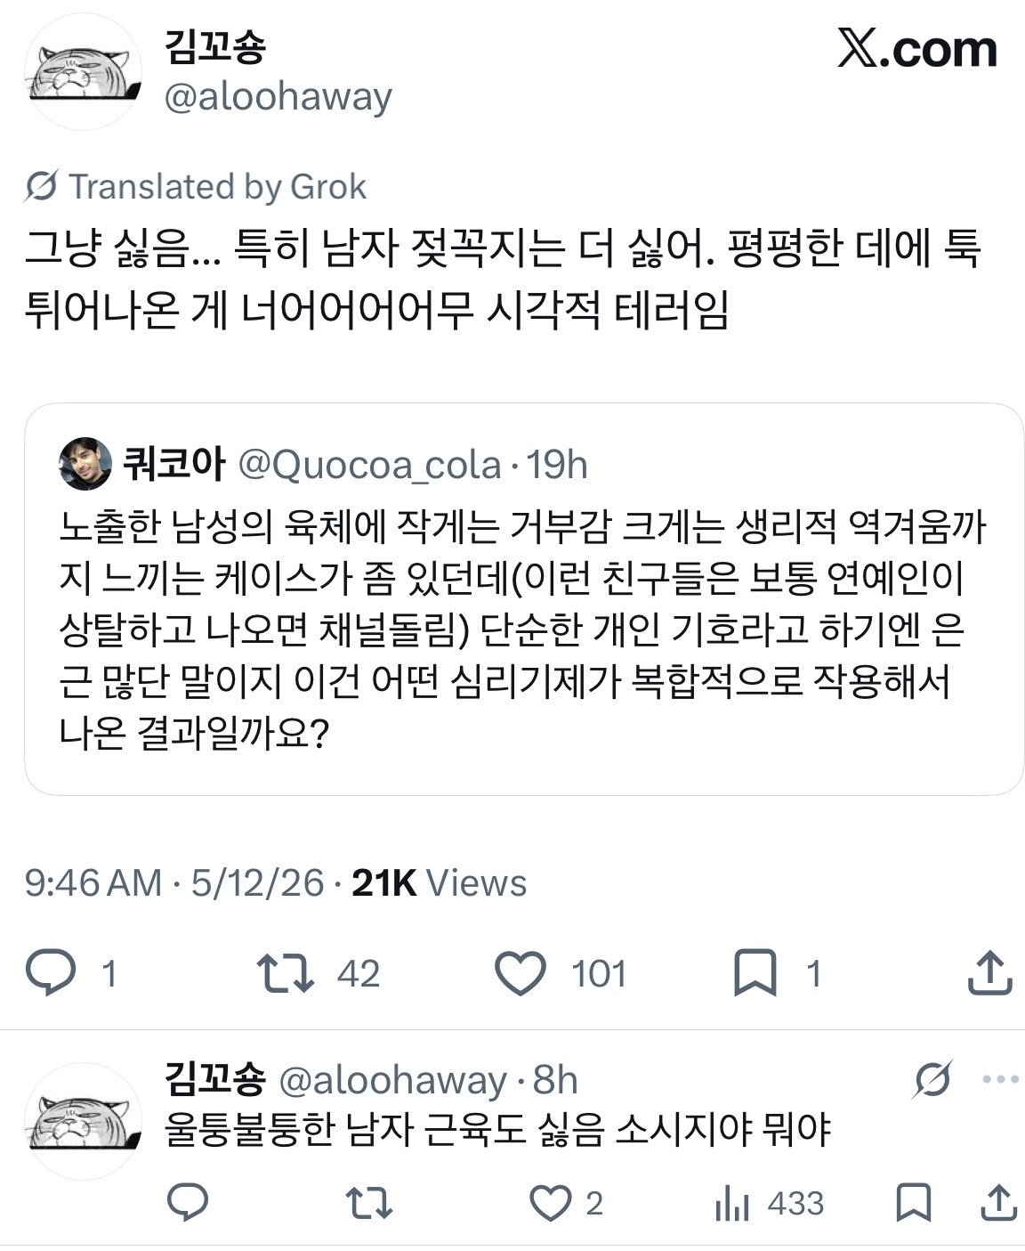Screen dimensions: 1025x1251
Task: Open the 21K Views count
Action: pyautogui.click(x=440, y=882)
